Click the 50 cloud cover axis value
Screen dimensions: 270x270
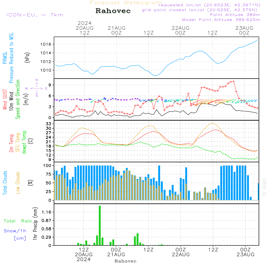point(48,183)
